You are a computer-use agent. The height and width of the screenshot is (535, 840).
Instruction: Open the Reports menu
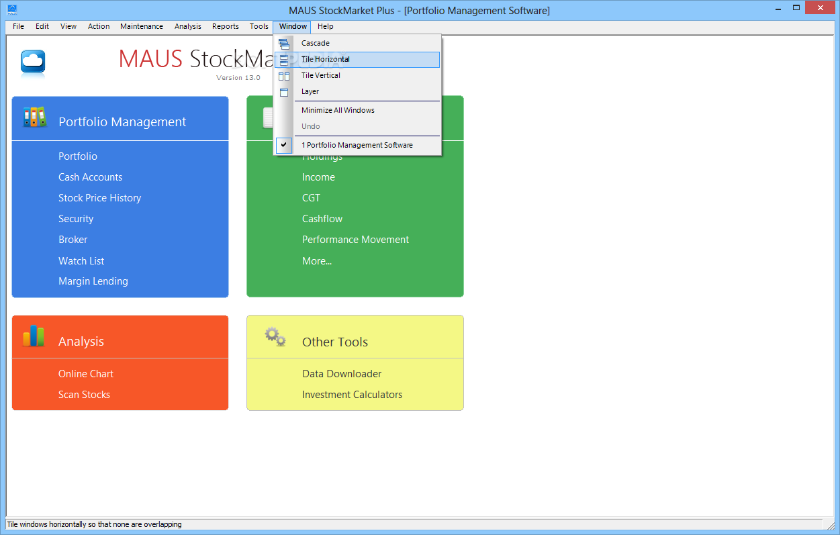coord(226,26)
